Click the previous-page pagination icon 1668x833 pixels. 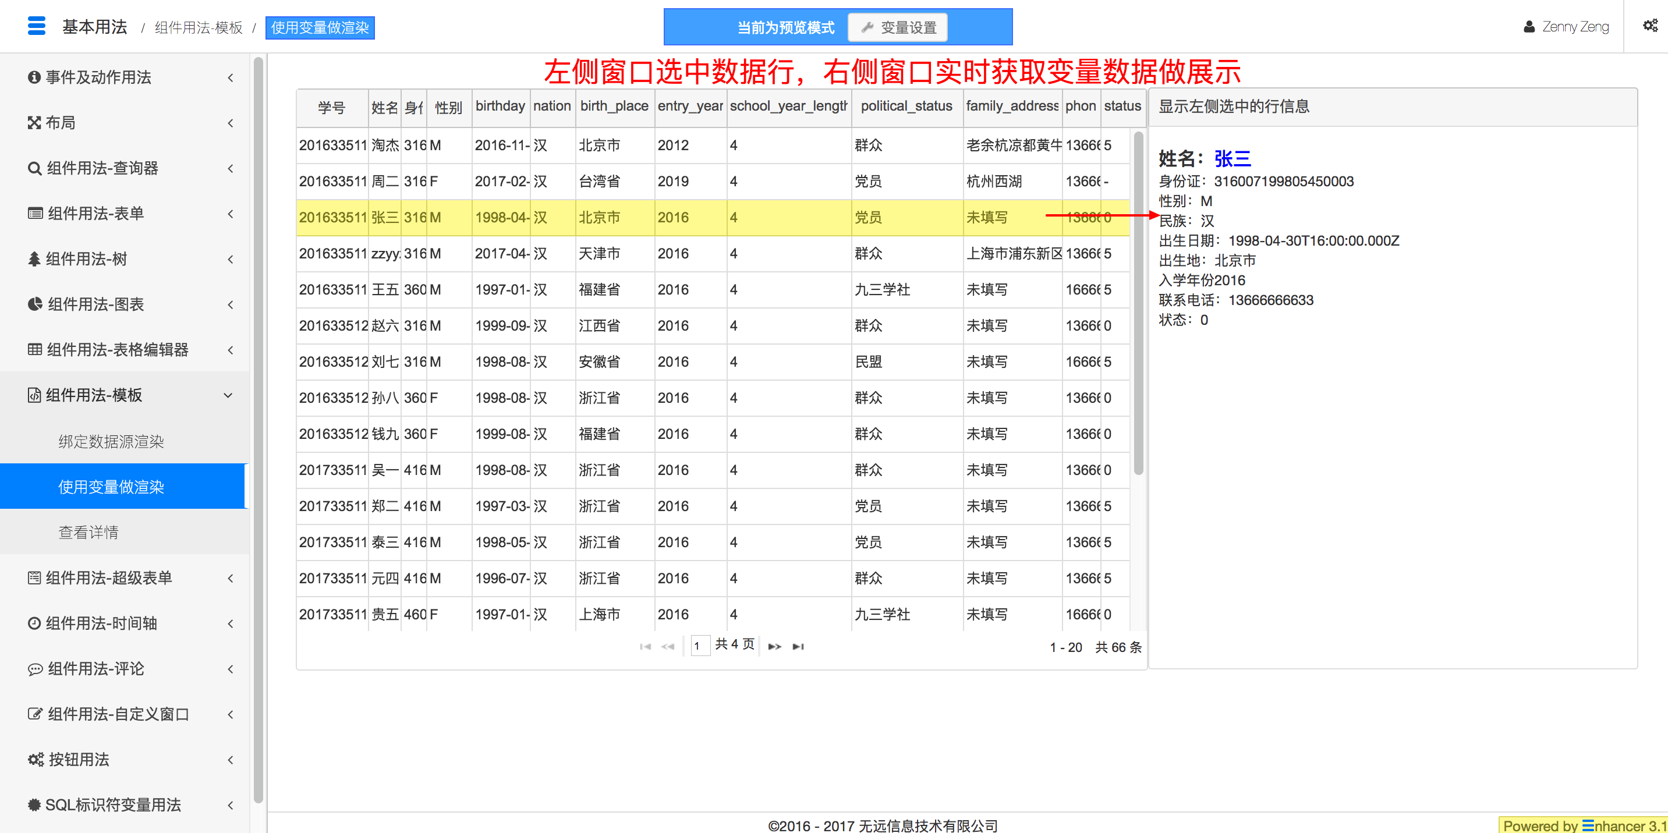(x=668, y=646)
